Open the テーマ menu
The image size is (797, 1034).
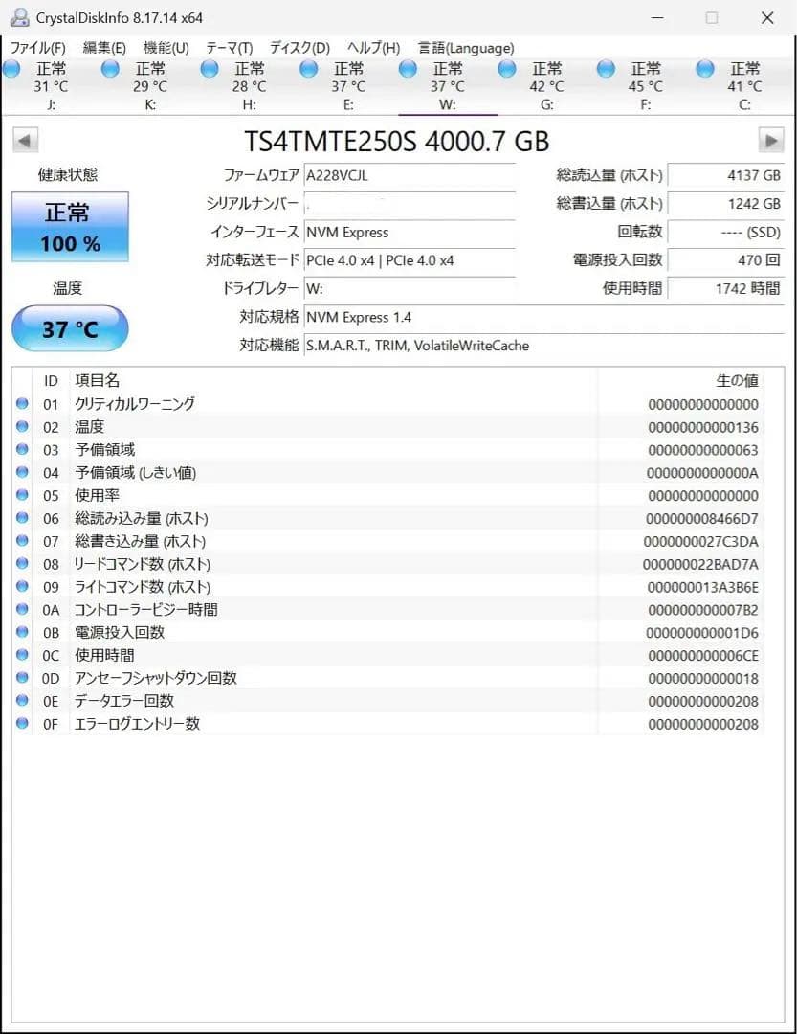pos(230,47)
